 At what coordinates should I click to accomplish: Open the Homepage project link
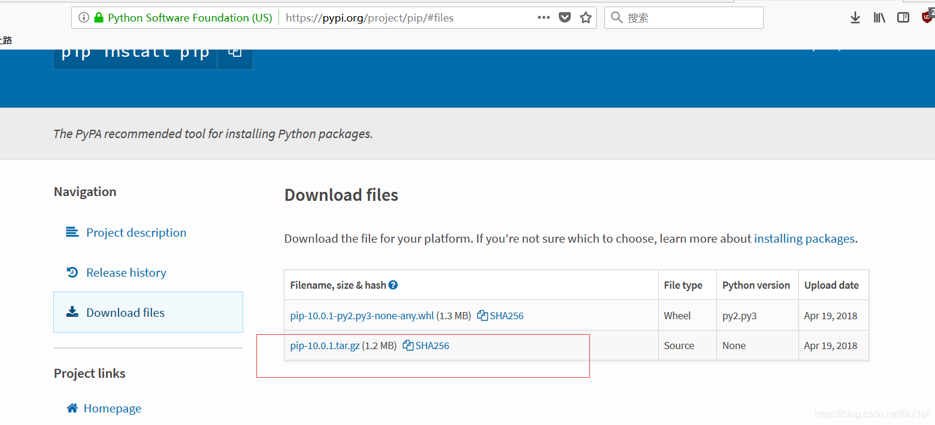pyautogui.click(x=113, y=408)
